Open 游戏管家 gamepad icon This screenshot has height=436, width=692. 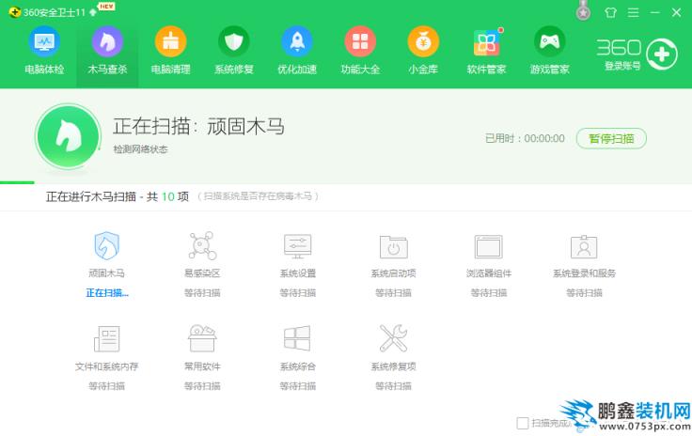click(x=549, y=42)
